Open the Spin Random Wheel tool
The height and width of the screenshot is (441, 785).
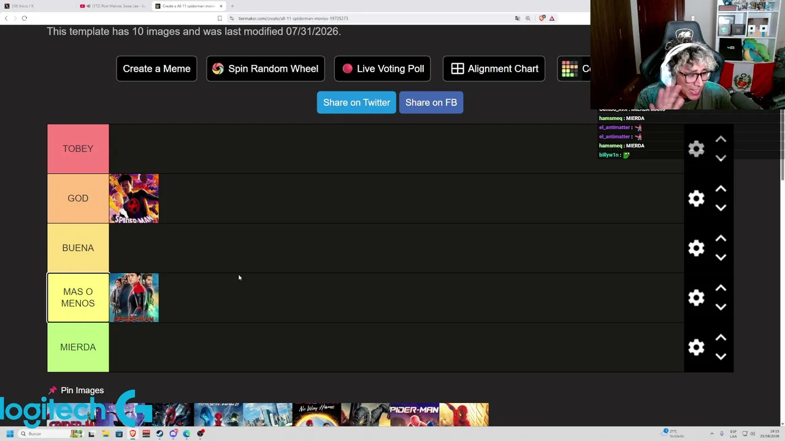[266, 69]
